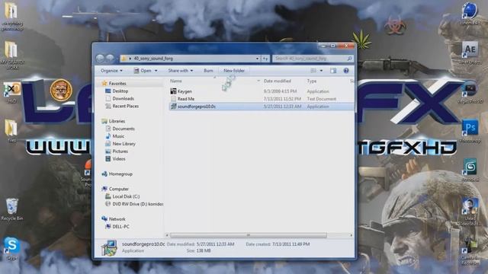
Task: Click the HxD desktop icon
Action: click(x=11, y=92)
